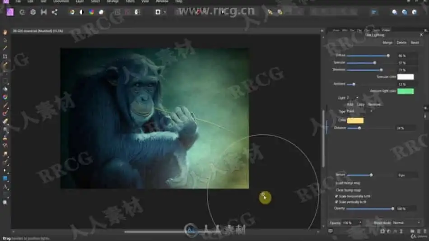Select the Paint Brush tool
This screenshot has height=241, width=429.
(x=5, y=105)
